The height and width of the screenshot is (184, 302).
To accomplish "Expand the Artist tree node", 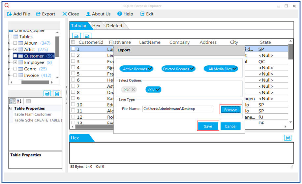I will click(x=9, y=50).
